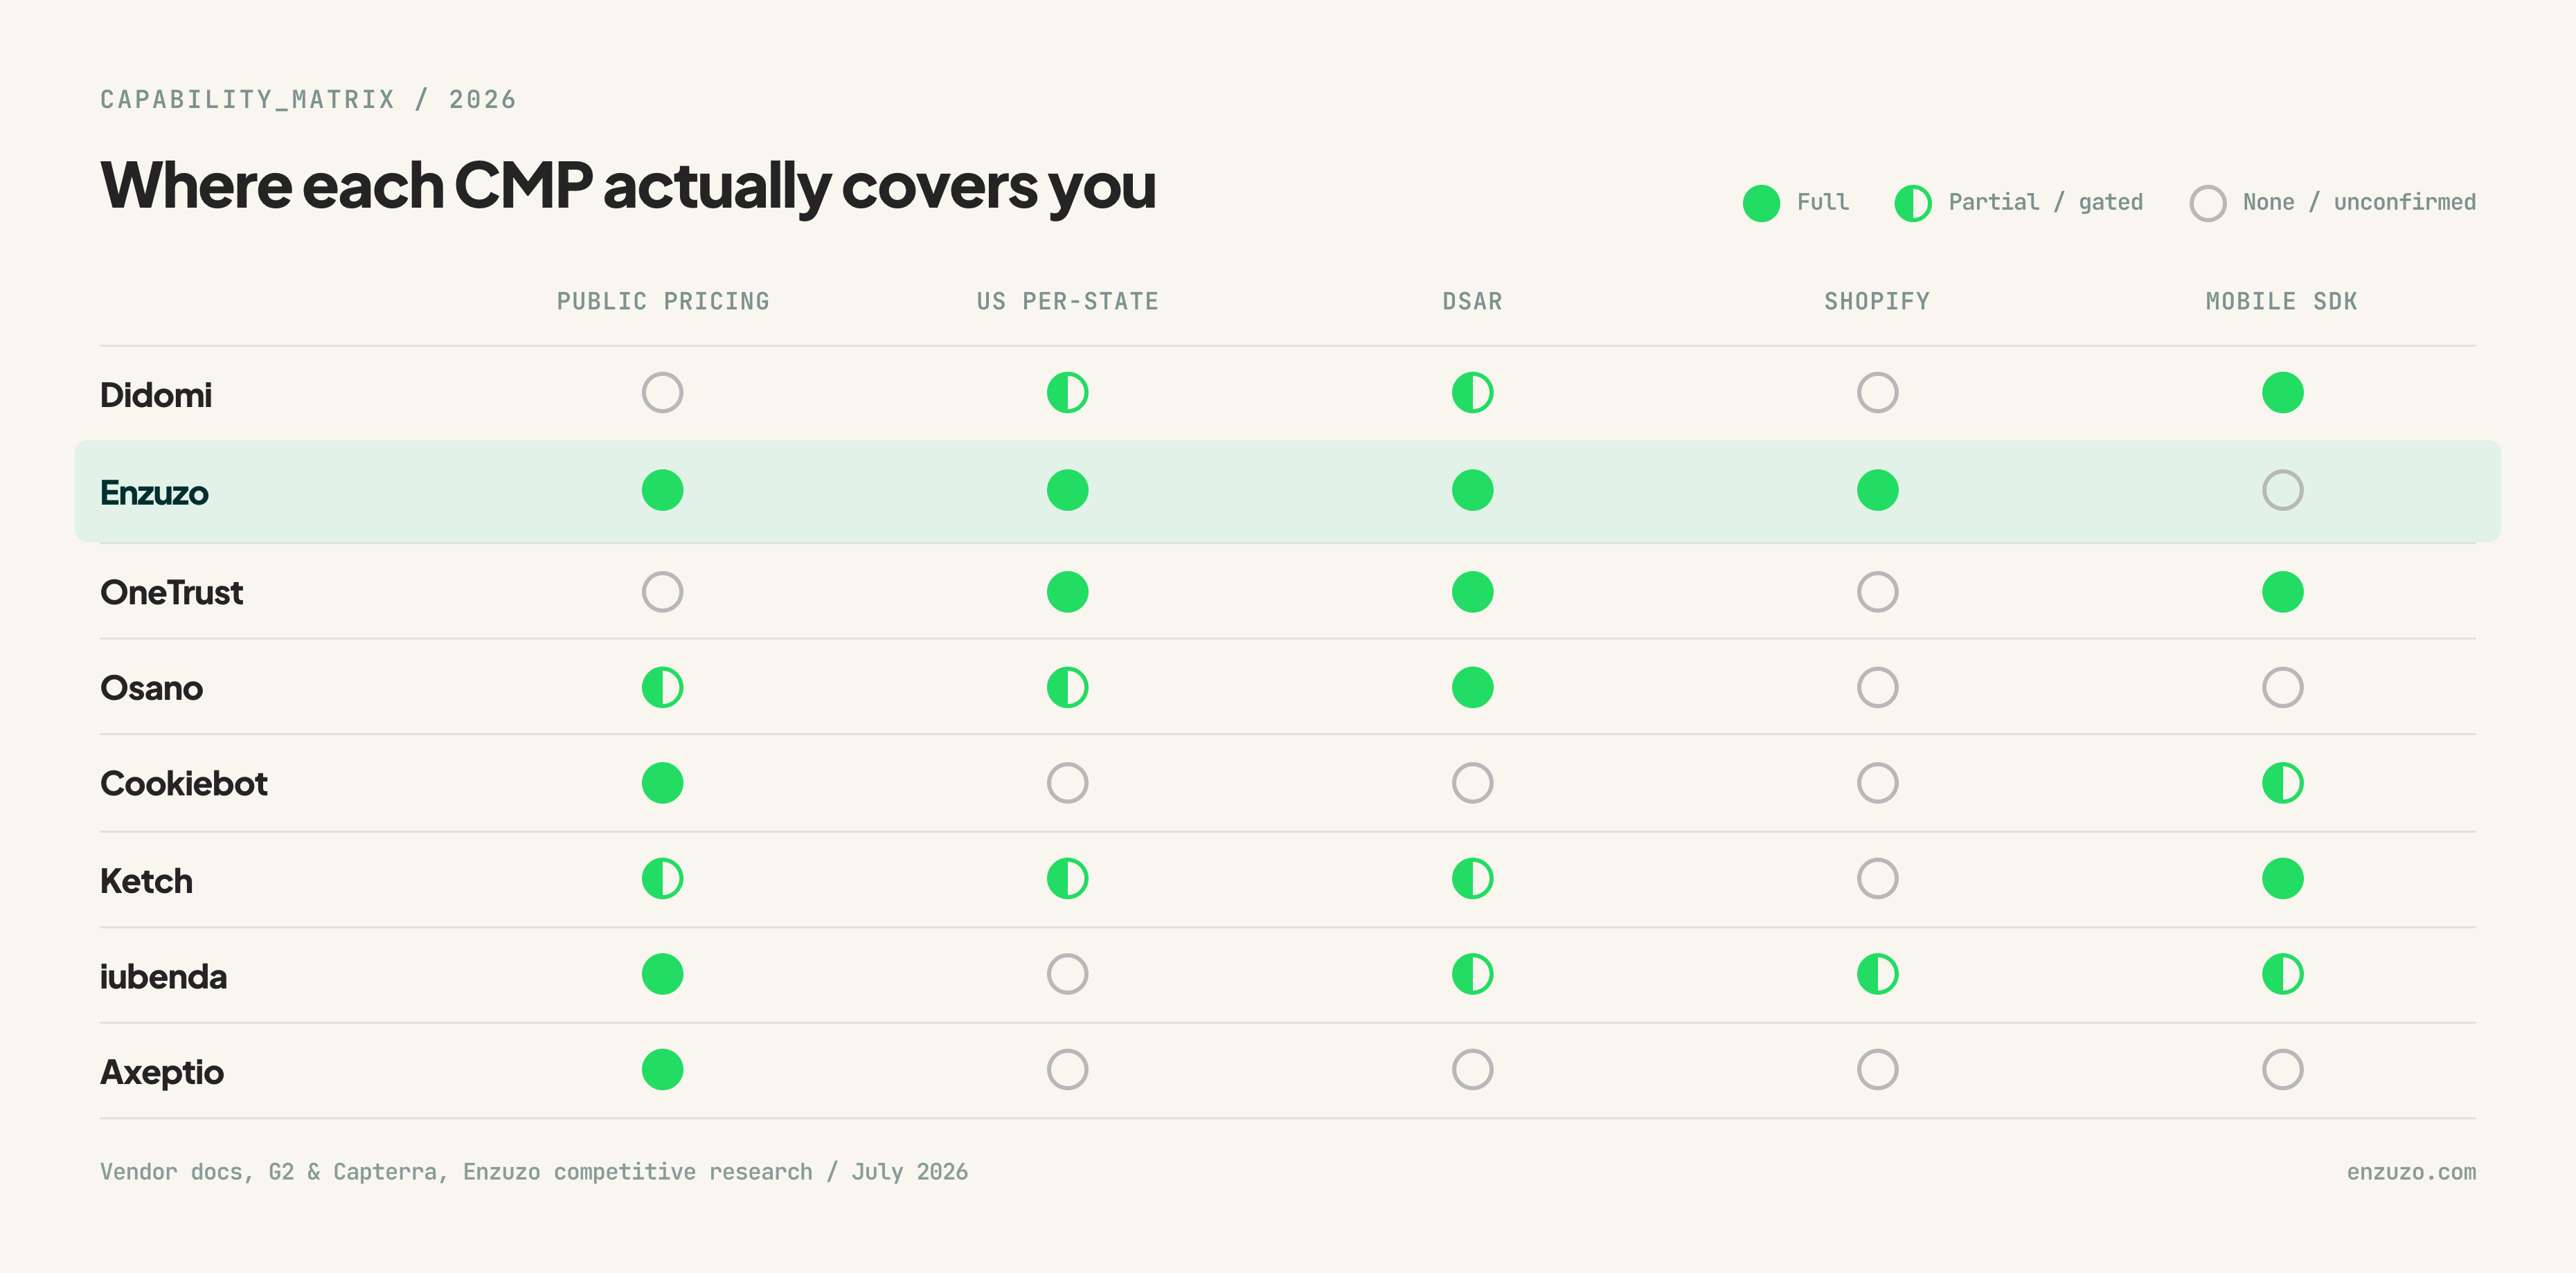Click Enzuzo's empty Mobile SDK circle
The image size is (2576, 1273).
point(2282,491)
